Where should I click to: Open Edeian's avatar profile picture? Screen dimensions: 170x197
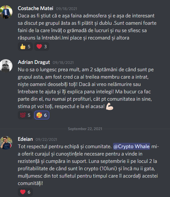point(6,143)
